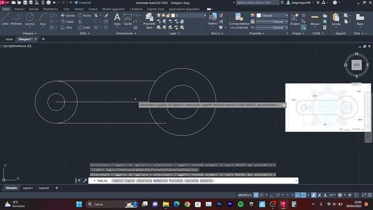Click the Ruota rotate tool
The height and width of the screenshot is (210, 373).
(85, 16)
